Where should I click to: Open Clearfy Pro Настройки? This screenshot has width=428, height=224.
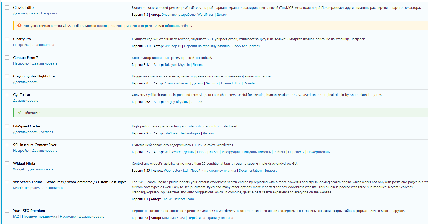21,45
